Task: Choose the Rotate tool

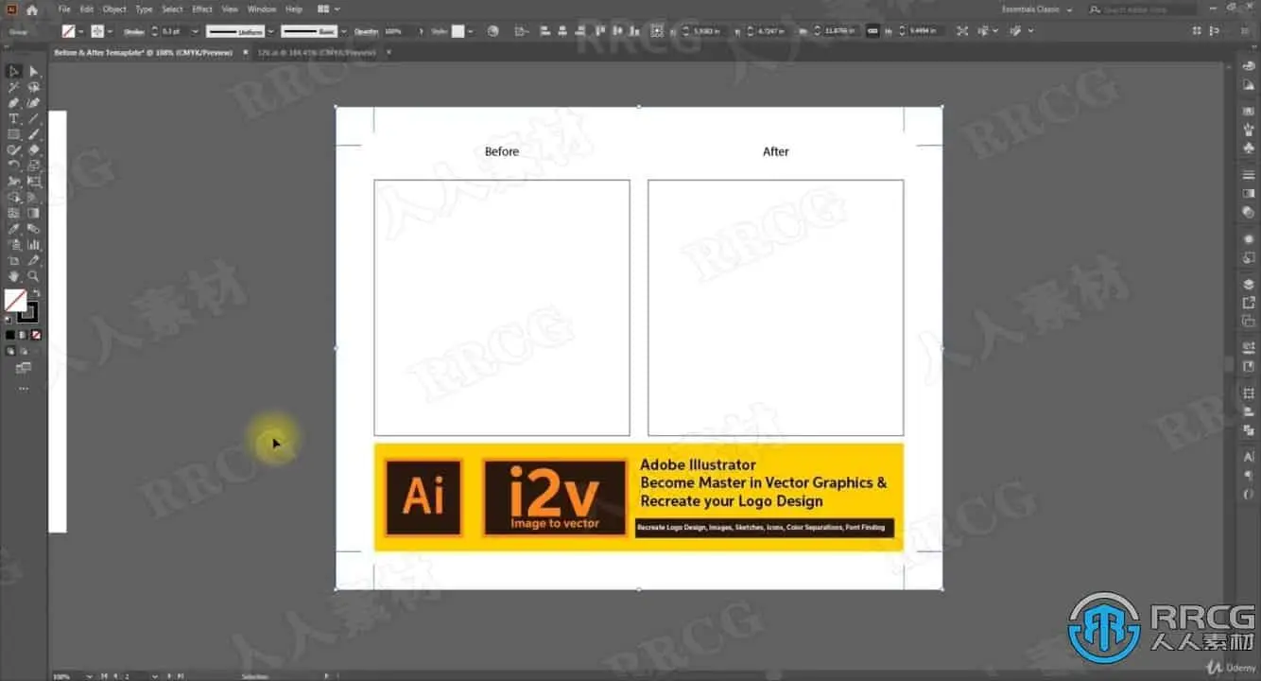Action: [x=14, y=166]
